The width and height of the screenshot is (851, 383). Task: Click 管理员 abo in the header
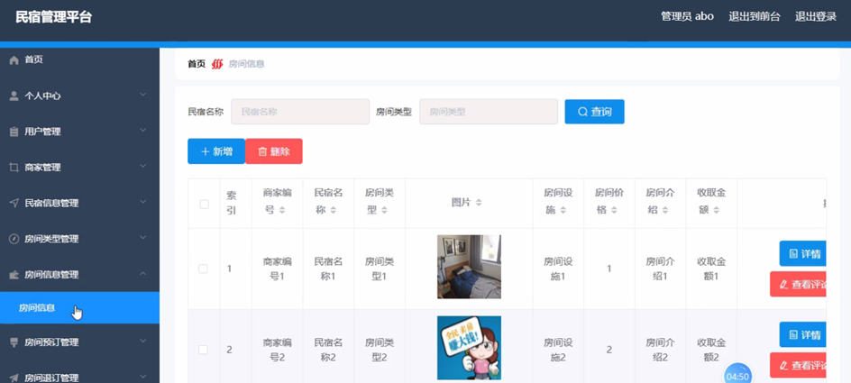[687, 16]
